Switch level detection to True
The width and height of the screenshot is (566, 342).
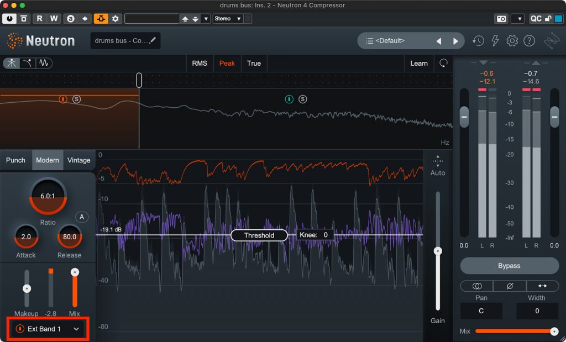click(254, 63)
